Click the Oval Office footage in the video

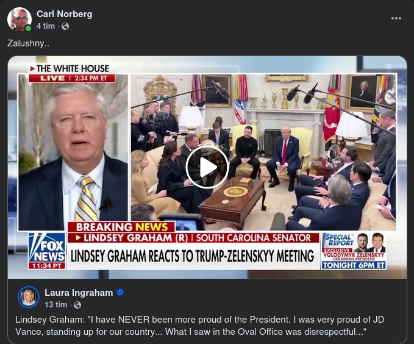click(263, 152)
